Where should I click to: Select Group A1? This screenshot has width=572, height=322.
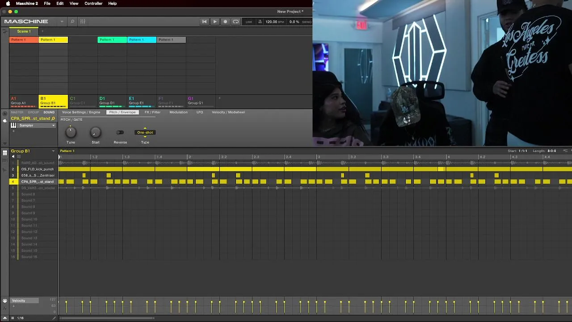click(x=24, y=101)
